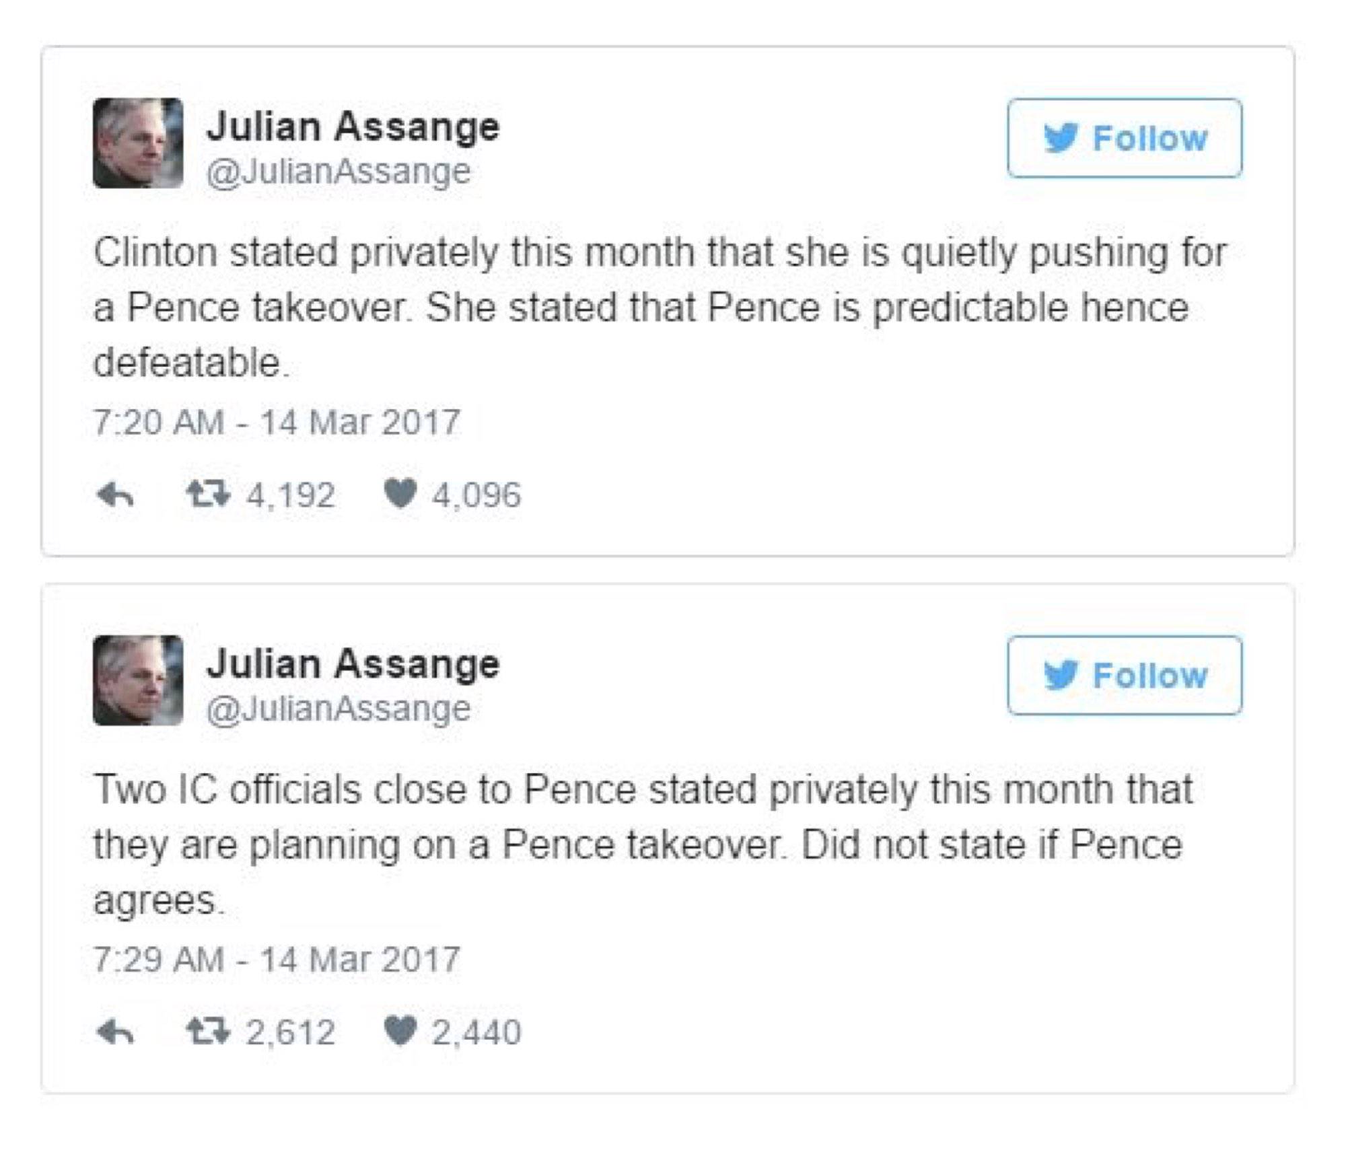Image resolution: width=1346 pixels, height=1150 pixels.
Task: Like the tweet about Pence being defeatable
Action: coord(400,495)
